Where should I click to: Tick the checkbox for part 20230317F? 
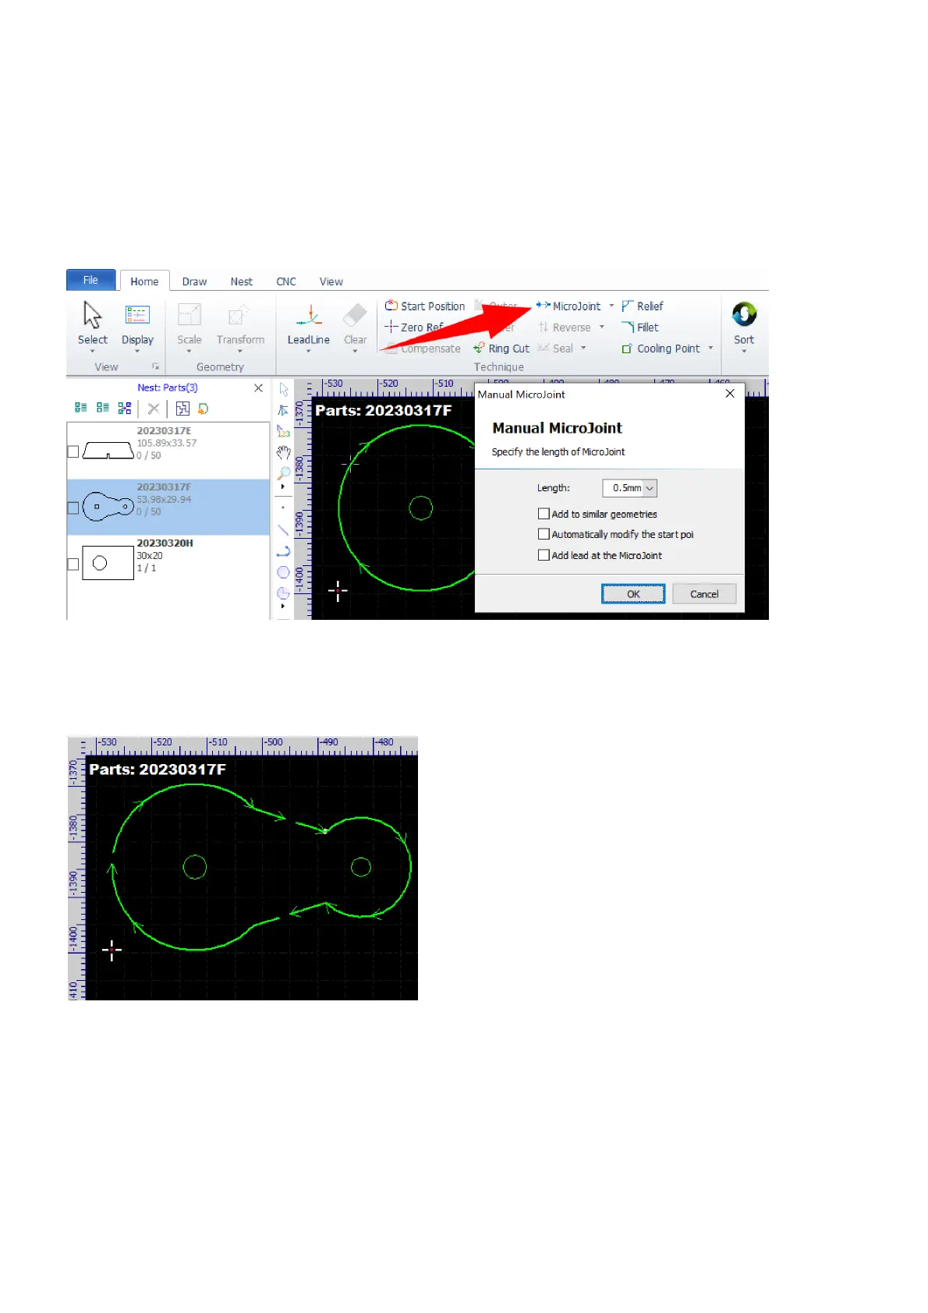coord(73,508)
